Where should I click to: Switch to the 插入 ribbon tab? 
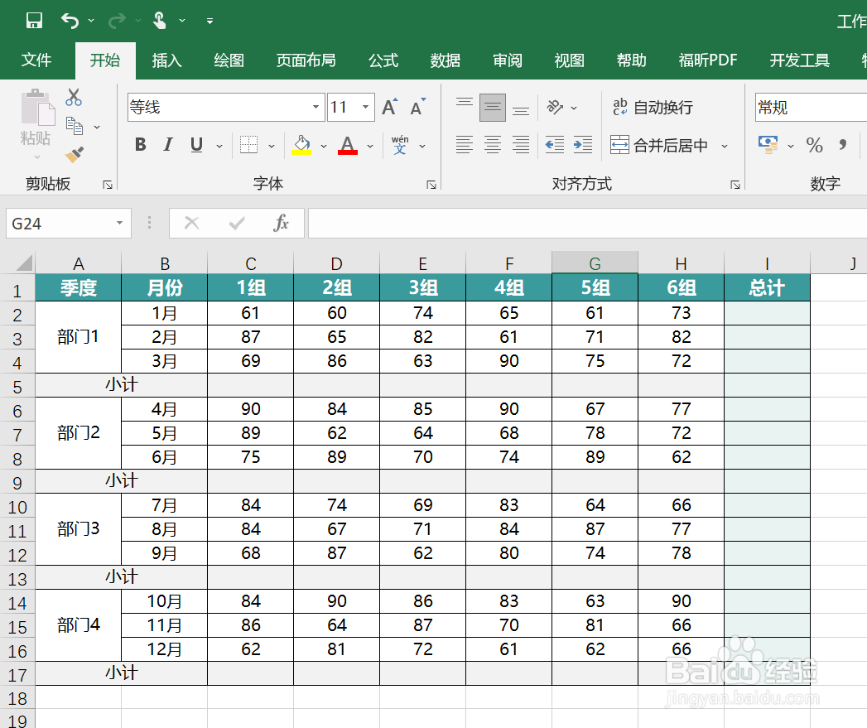pyautogui.click(x=166, y=60)
